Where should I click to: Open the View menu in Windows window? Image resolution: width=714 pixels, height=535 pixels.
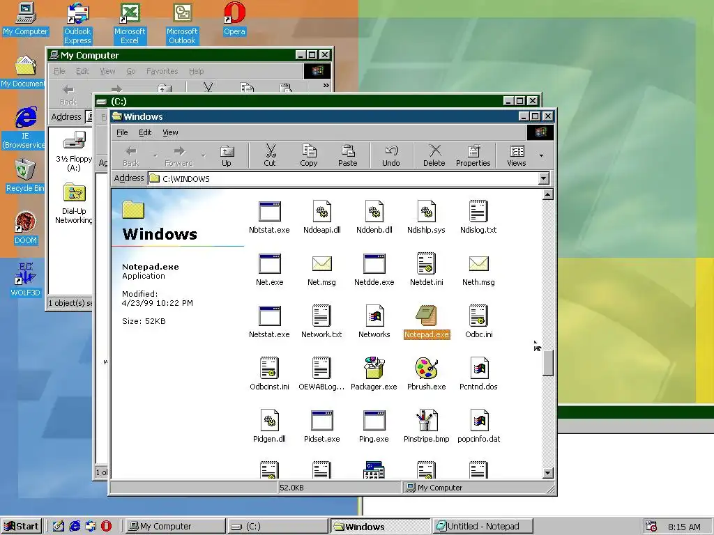pos(170,132)
